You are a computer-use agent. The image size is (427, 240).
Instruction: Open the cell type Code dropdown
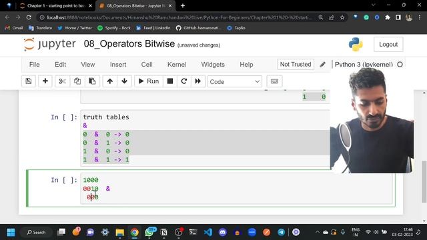(x=235, y=81)
